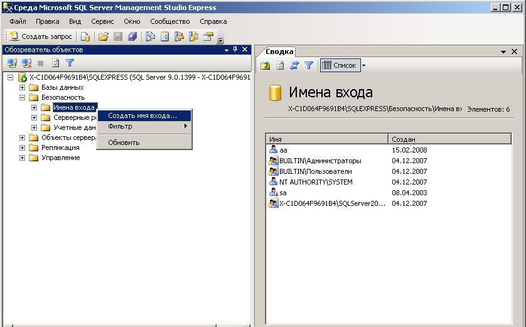Open the Файл menu
Image resolution: width=526 pixels, height=327 pixels.
click(x=18, y=21)
